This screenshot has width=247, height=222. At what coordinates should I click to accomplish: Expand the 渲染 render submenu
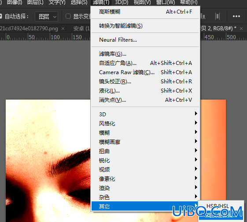click(x=145, y=188)
